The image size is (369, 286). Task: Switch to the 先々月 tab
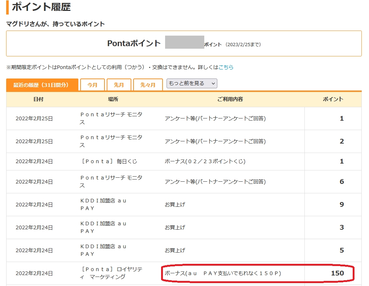tap(148, 85)
